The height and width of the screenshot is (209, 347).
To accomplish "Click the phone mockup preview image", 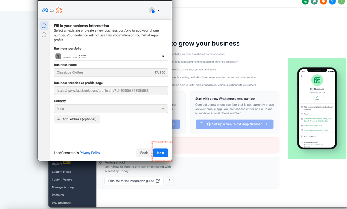I will [317, 108].
